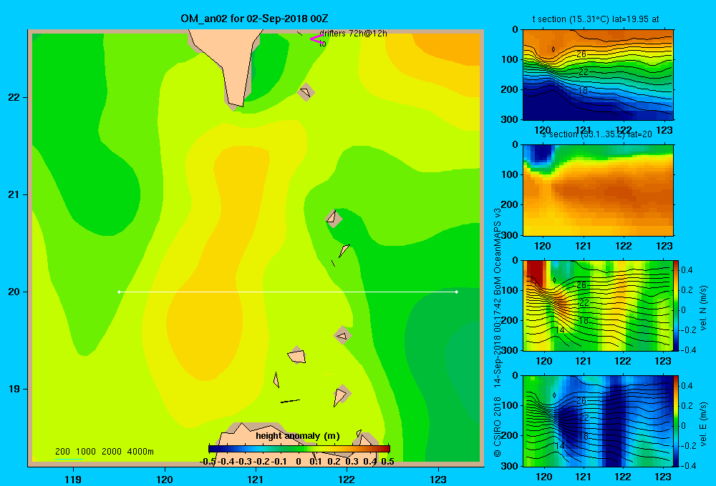Image resolution: width=716 pixels, height=486 pixels.
Task: Click the 18 contour label in the temperature section
Action: tap(583, 90)
